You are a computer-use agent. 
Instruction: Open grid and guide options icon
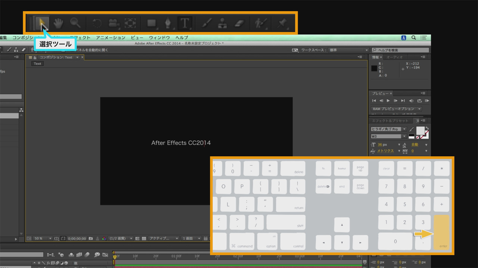tap(56, 239)
